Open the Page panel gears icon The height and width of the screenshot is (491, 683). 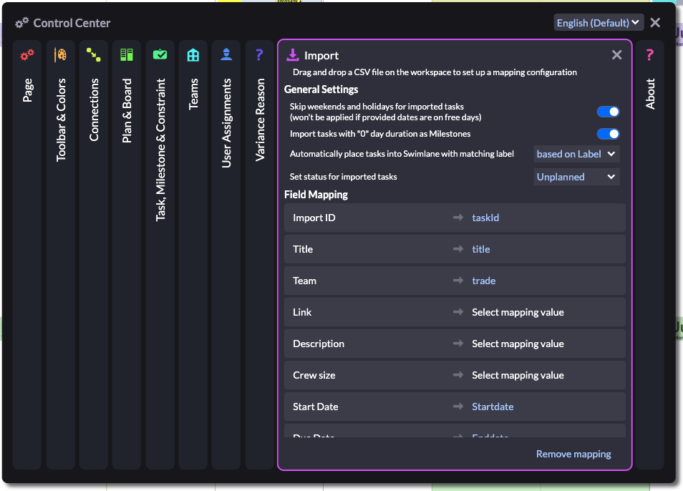point(27,55)
